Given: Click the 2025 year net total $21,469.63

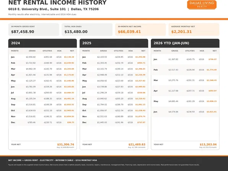Looking at the screenshot, I should [x=137, y=145].
